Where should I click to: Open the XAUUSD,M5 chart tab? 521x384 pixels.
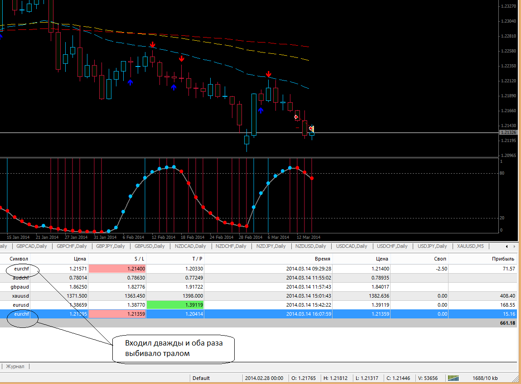pyautogui.click(x=471, y=246)
